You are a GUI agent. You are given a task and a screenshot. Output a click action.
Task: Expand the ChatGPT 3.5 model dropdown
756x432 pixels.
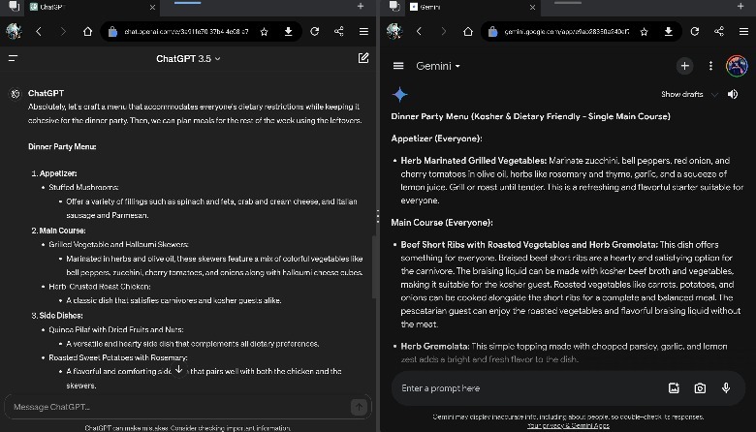click(x=189, y=58)
